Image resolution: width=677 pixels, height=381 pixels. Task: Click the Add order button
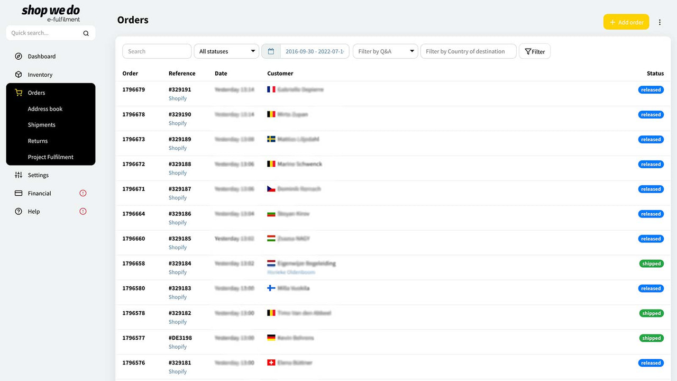point(626,22)
